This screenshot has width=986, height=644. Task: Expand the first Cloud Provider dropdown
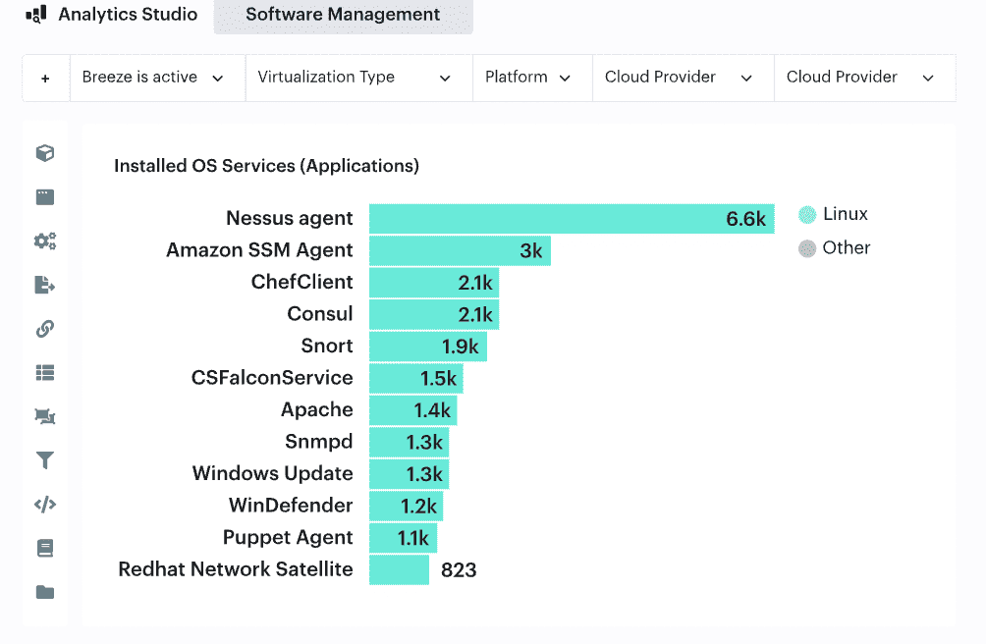pos(683,78)
